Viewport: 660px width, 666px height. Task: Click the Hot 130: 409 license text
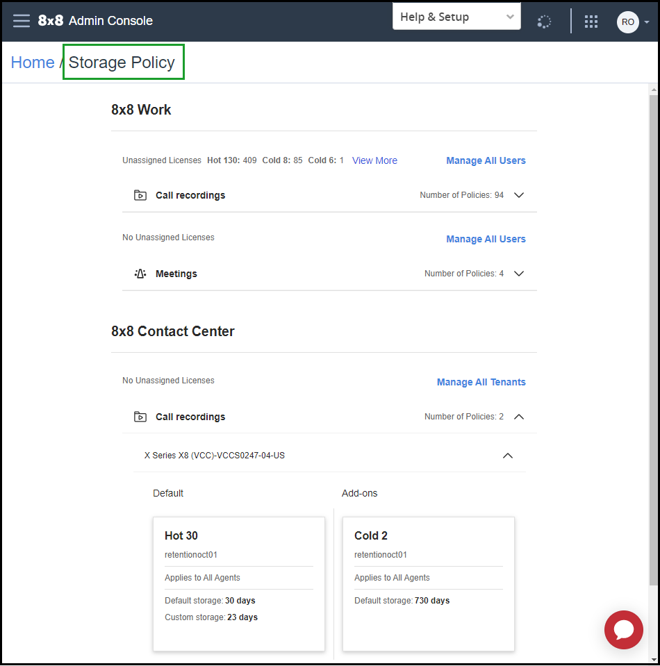pyautogui.click(x=231, y=160)
